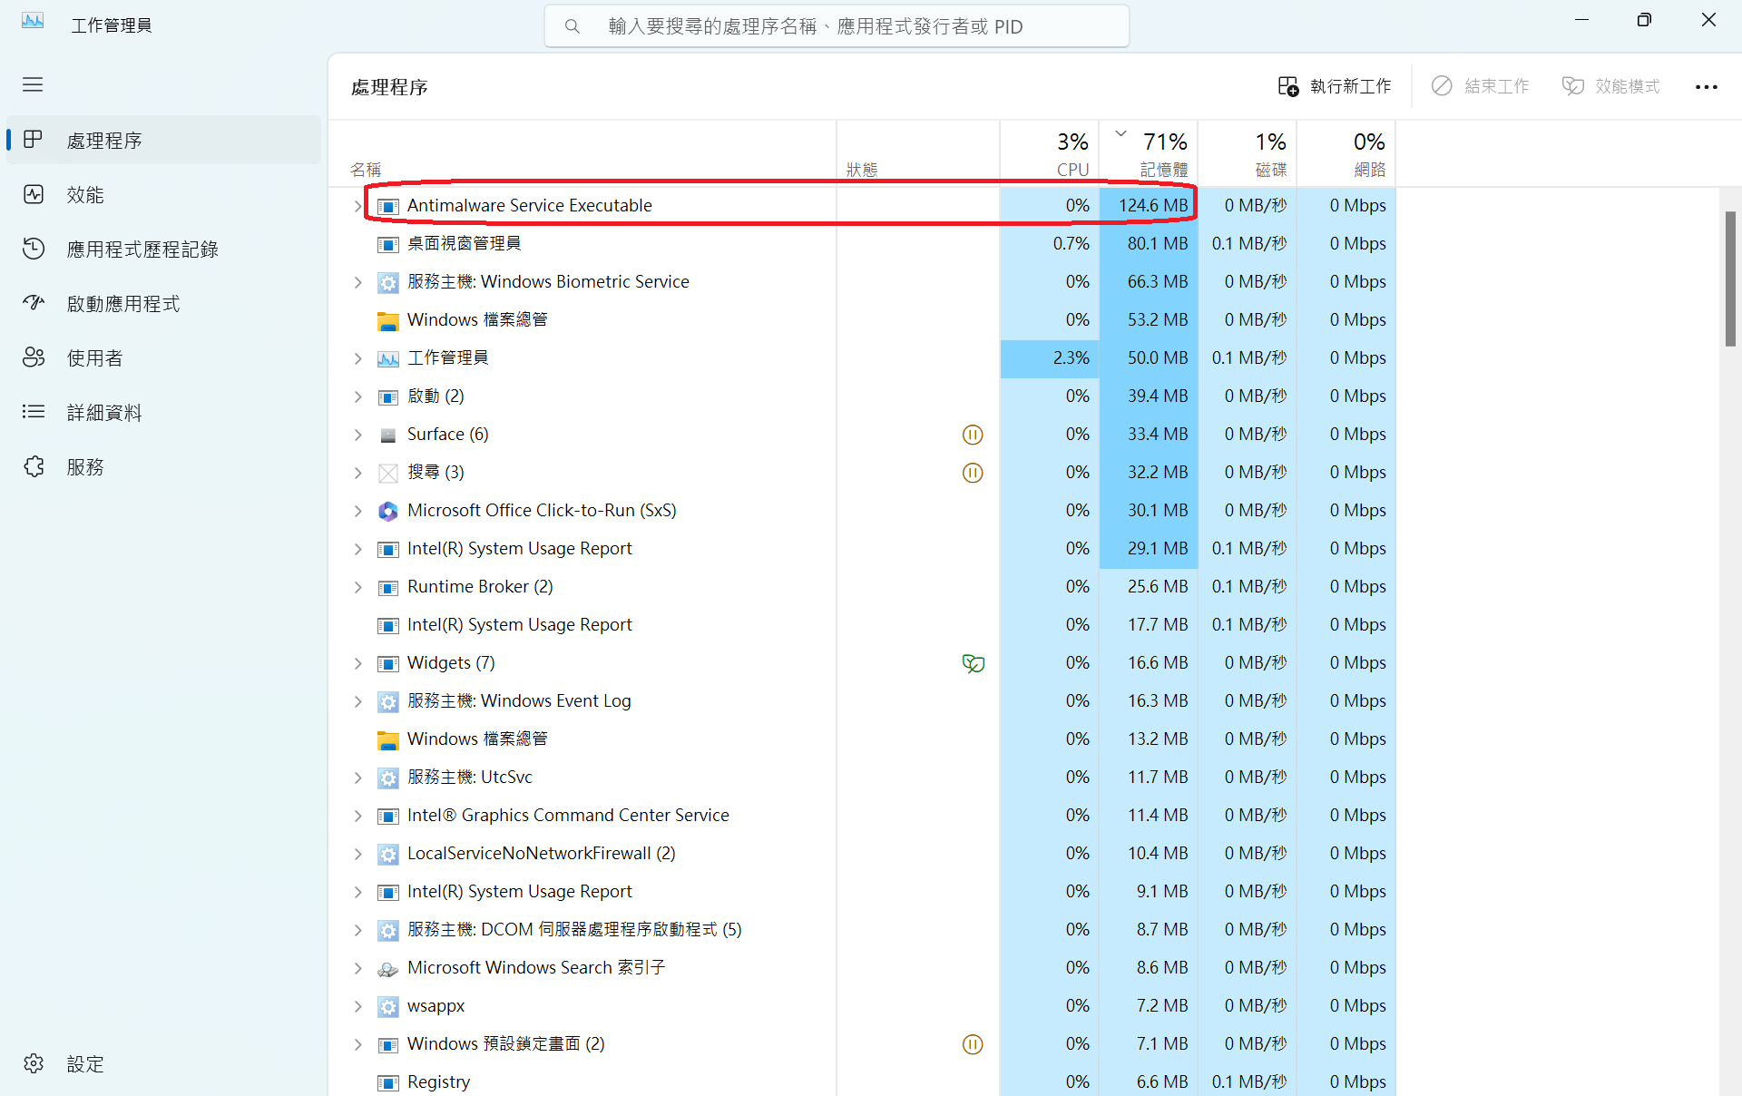This screenshot has width=1742, height=1096.
Task: Open the three-dot more options menu
Action: [x=1706, y=87]
